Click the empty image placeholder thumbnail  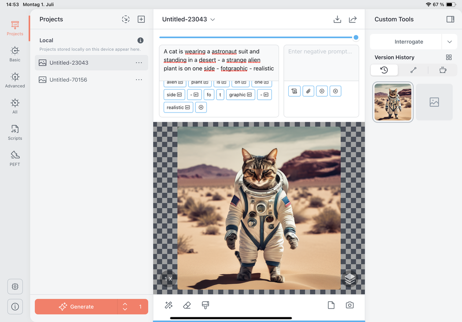[x=434, y=102]
